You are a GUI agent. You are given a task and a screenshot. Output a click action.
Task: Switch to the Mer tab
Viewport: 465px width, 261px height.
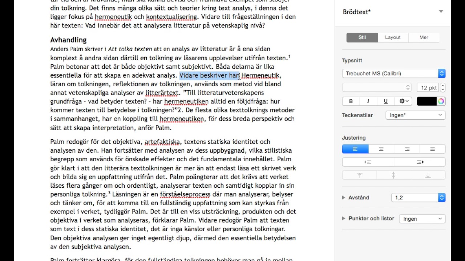424,37
